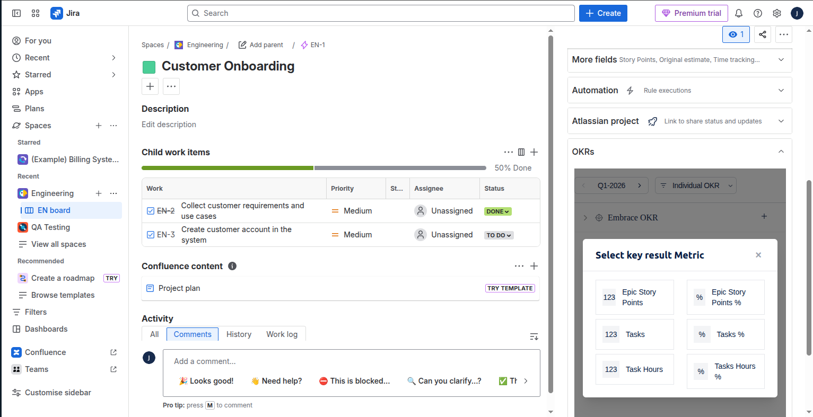Click the plus icon next to Engineering space

[99, 193]
